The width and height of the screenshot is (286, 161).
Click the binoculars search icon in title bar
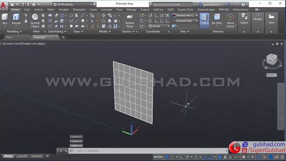pyautogui.click(x=195, y=4)
